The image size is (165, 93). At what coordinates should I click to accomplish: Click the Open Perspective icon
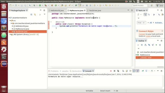click(152, 5)
